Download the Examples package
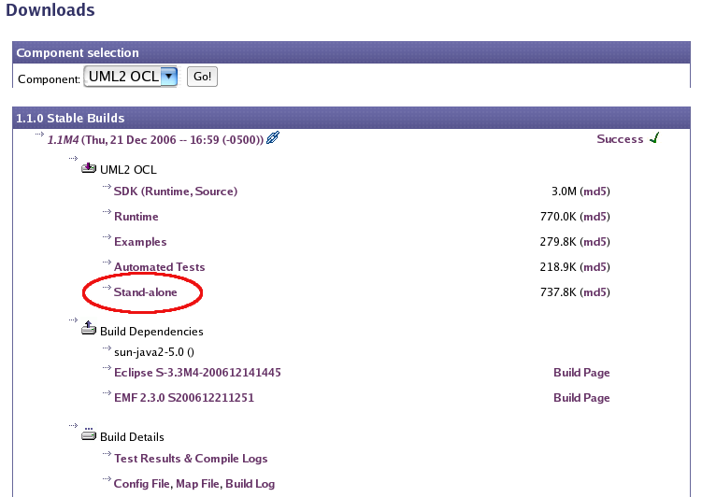This screenshot has width=702, height=497. coord(140,242)
